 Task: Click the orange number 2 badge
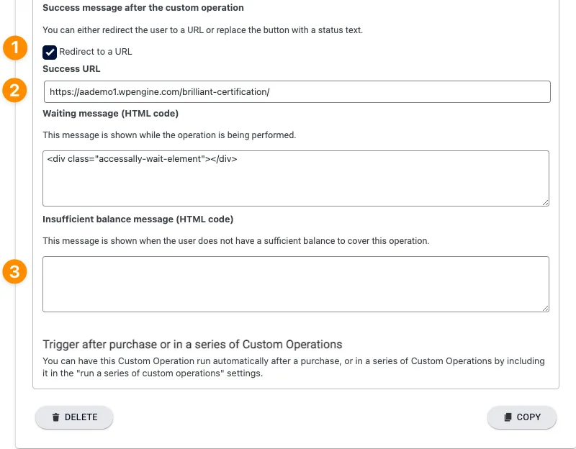click(15, 91)
